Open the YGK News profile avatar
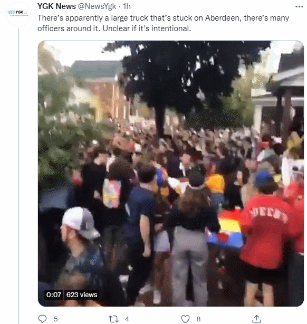 pos(18,14)
